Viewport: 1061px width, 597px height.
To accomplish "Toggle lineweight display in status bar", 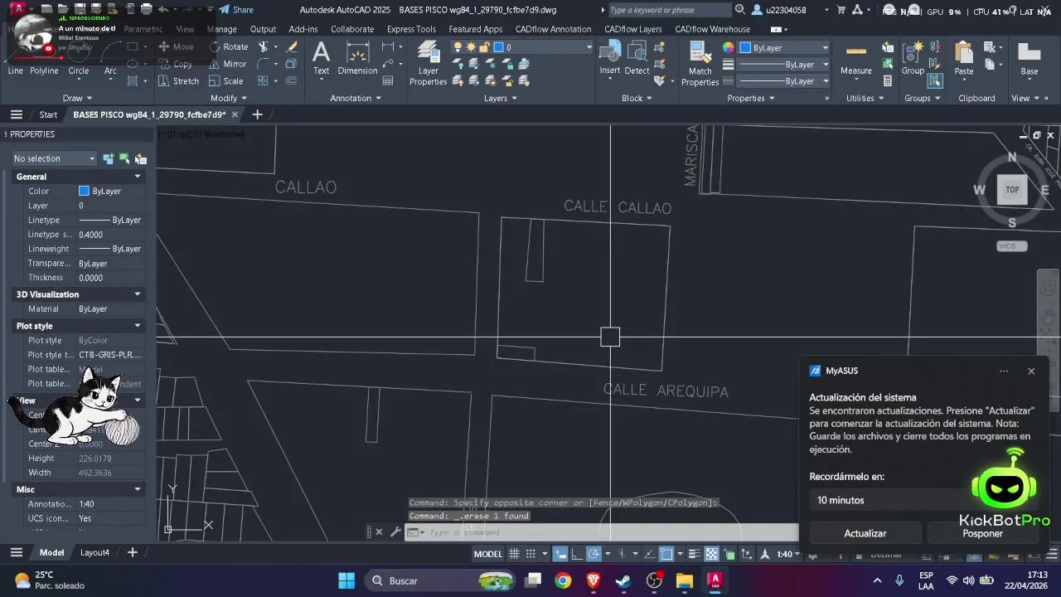I will tap(694, 554).
